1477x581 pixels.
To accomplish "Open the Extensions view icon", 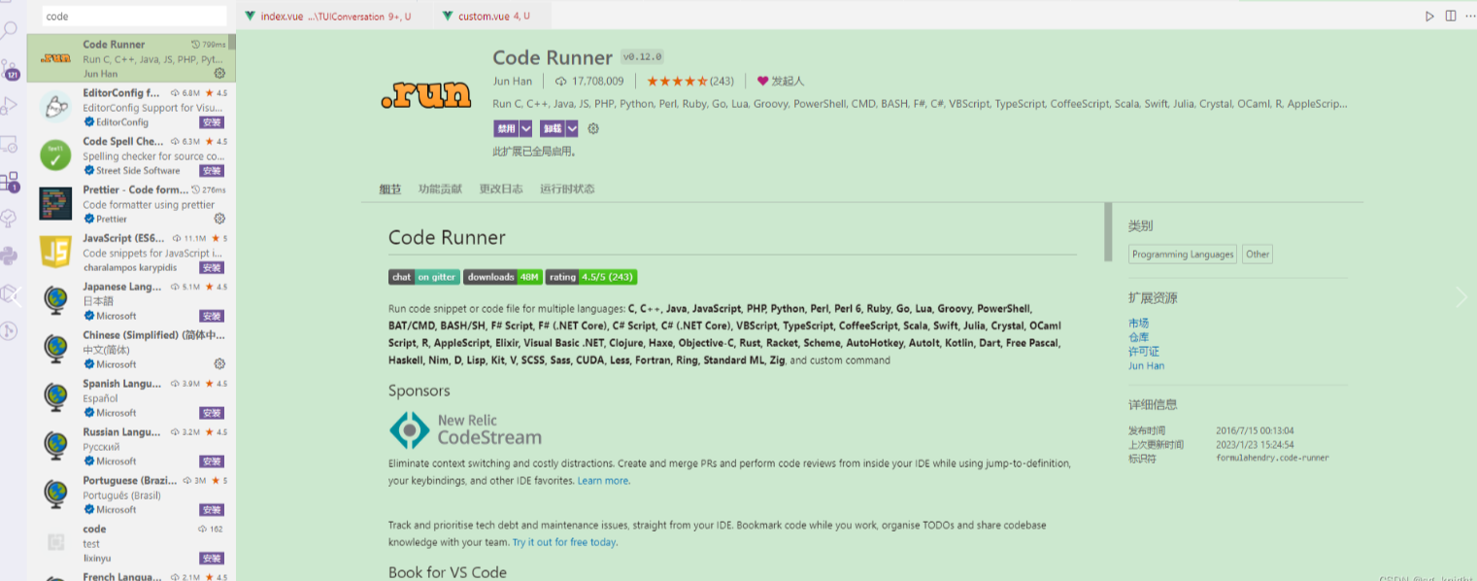I will point(10,181).
